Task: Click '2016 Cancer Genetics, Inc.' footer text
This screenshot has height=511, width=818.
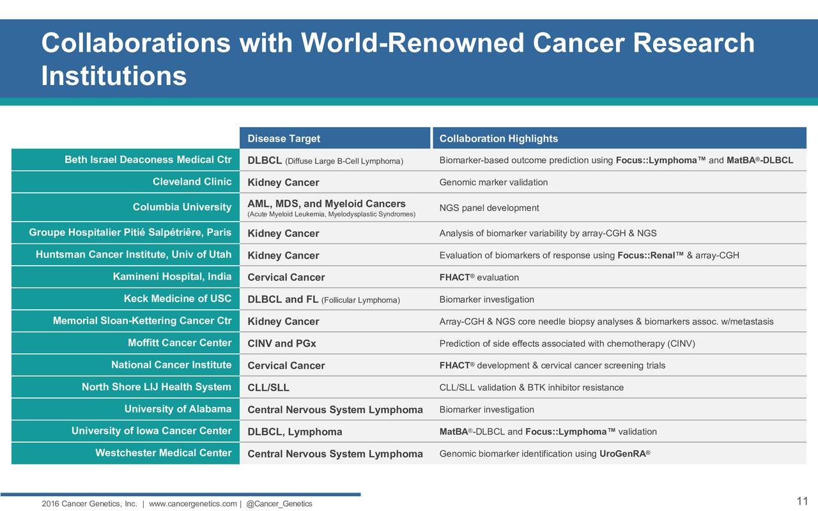Action: pos(89,503)
